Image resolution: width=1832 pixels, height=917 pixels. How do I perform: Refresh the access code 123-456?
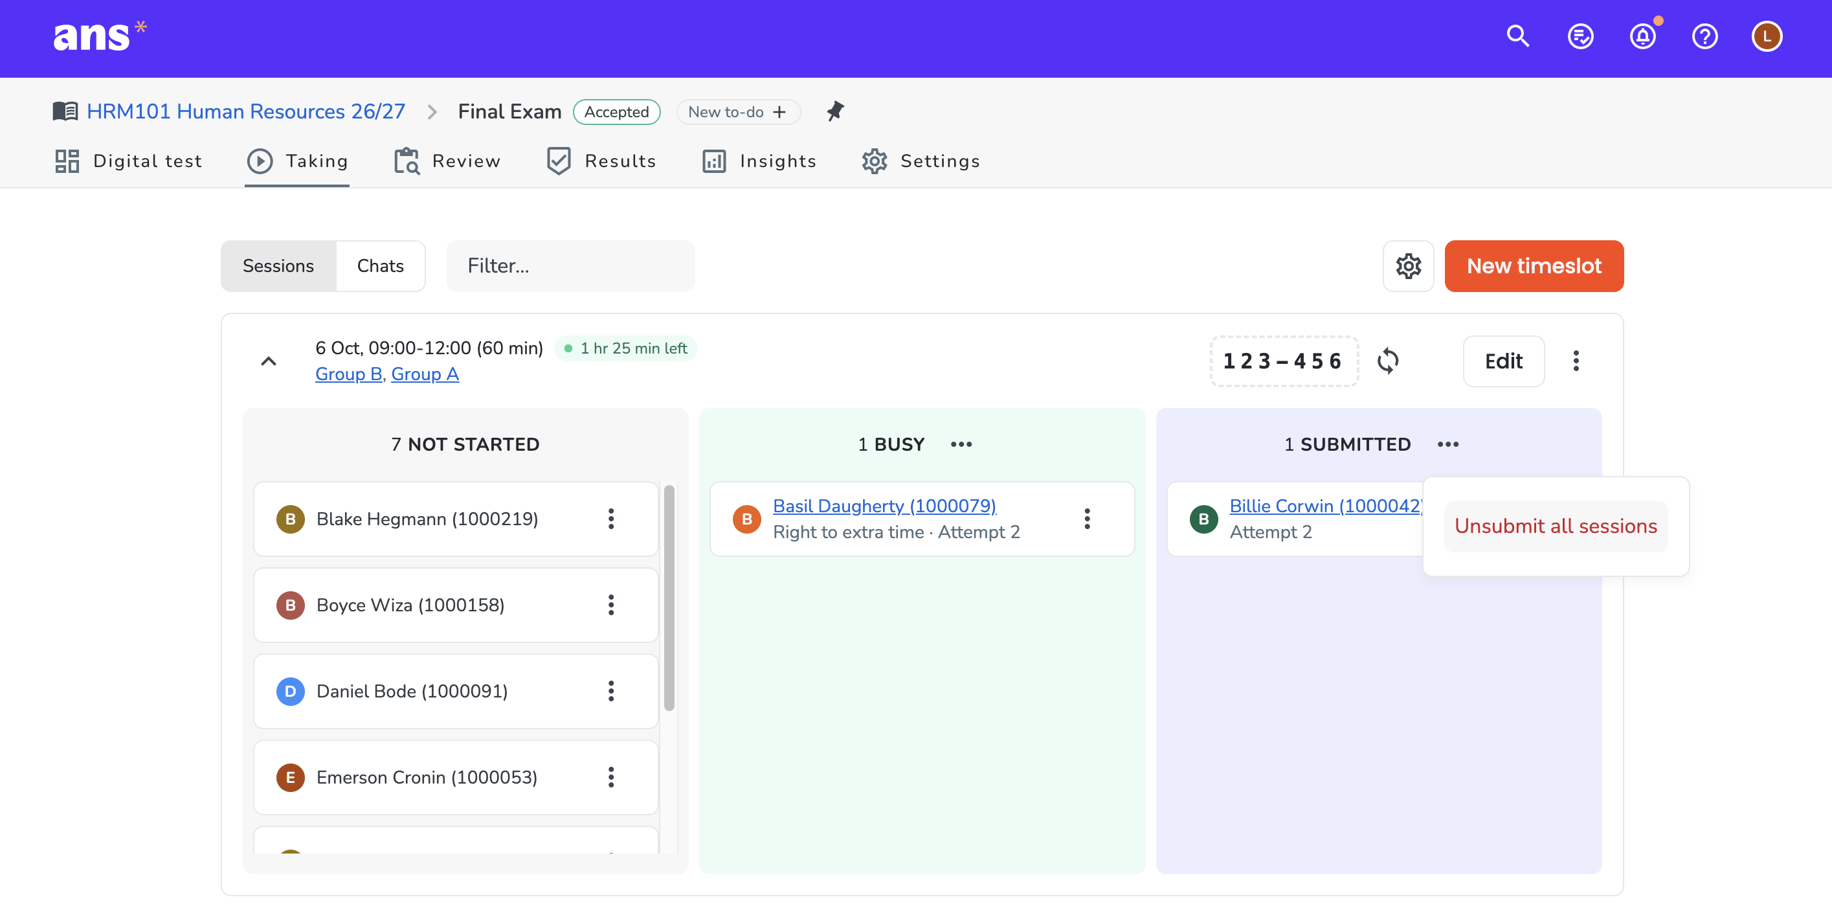[1387, 361]
